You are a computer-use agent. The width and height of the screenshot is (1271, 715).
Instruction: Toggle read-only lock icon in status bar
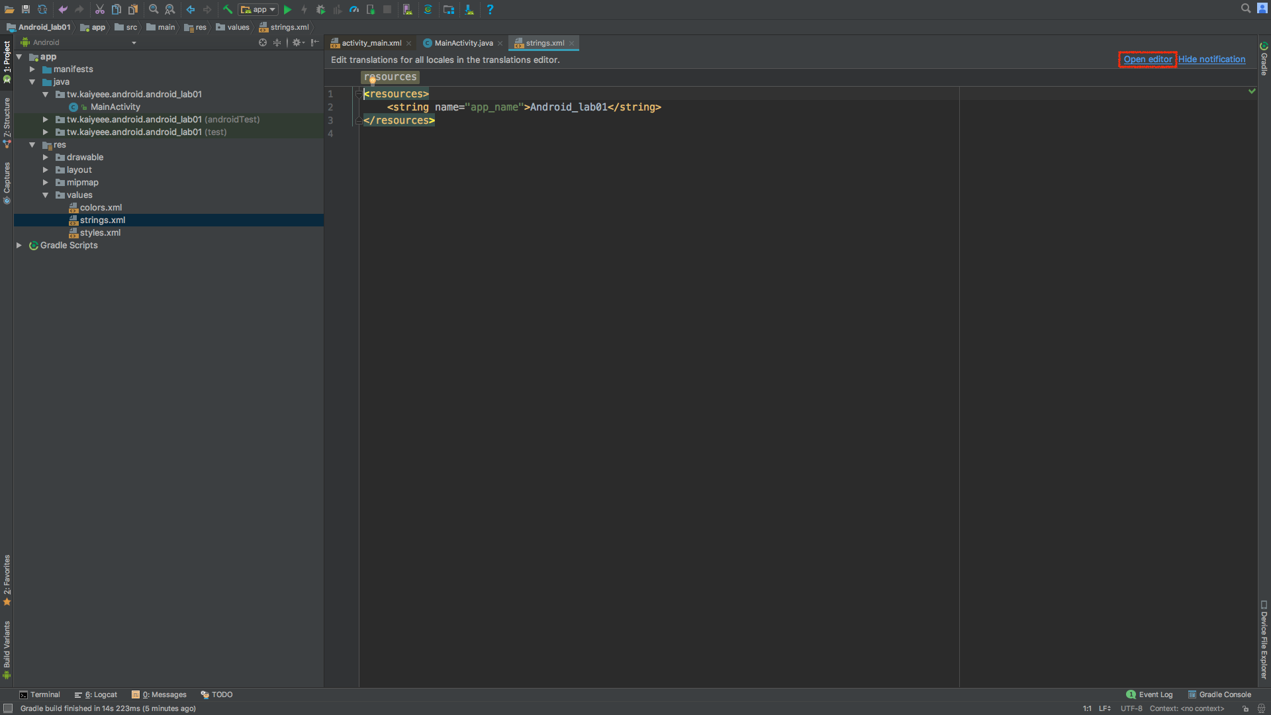tap(1245, 708)
